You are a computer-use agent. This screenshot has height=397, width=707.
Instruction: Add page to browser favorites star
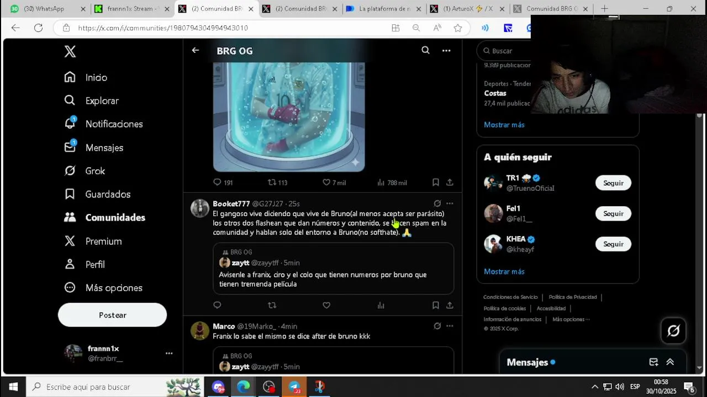pyautogui.click(x=457, y=28)
